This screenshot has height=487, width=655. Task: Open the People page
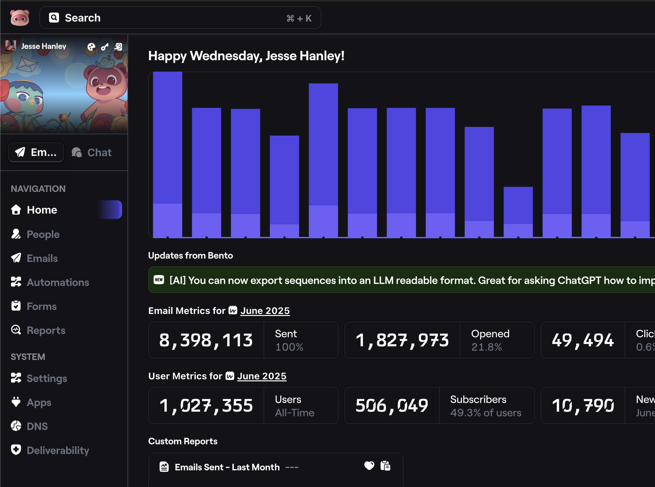point(35,234)
